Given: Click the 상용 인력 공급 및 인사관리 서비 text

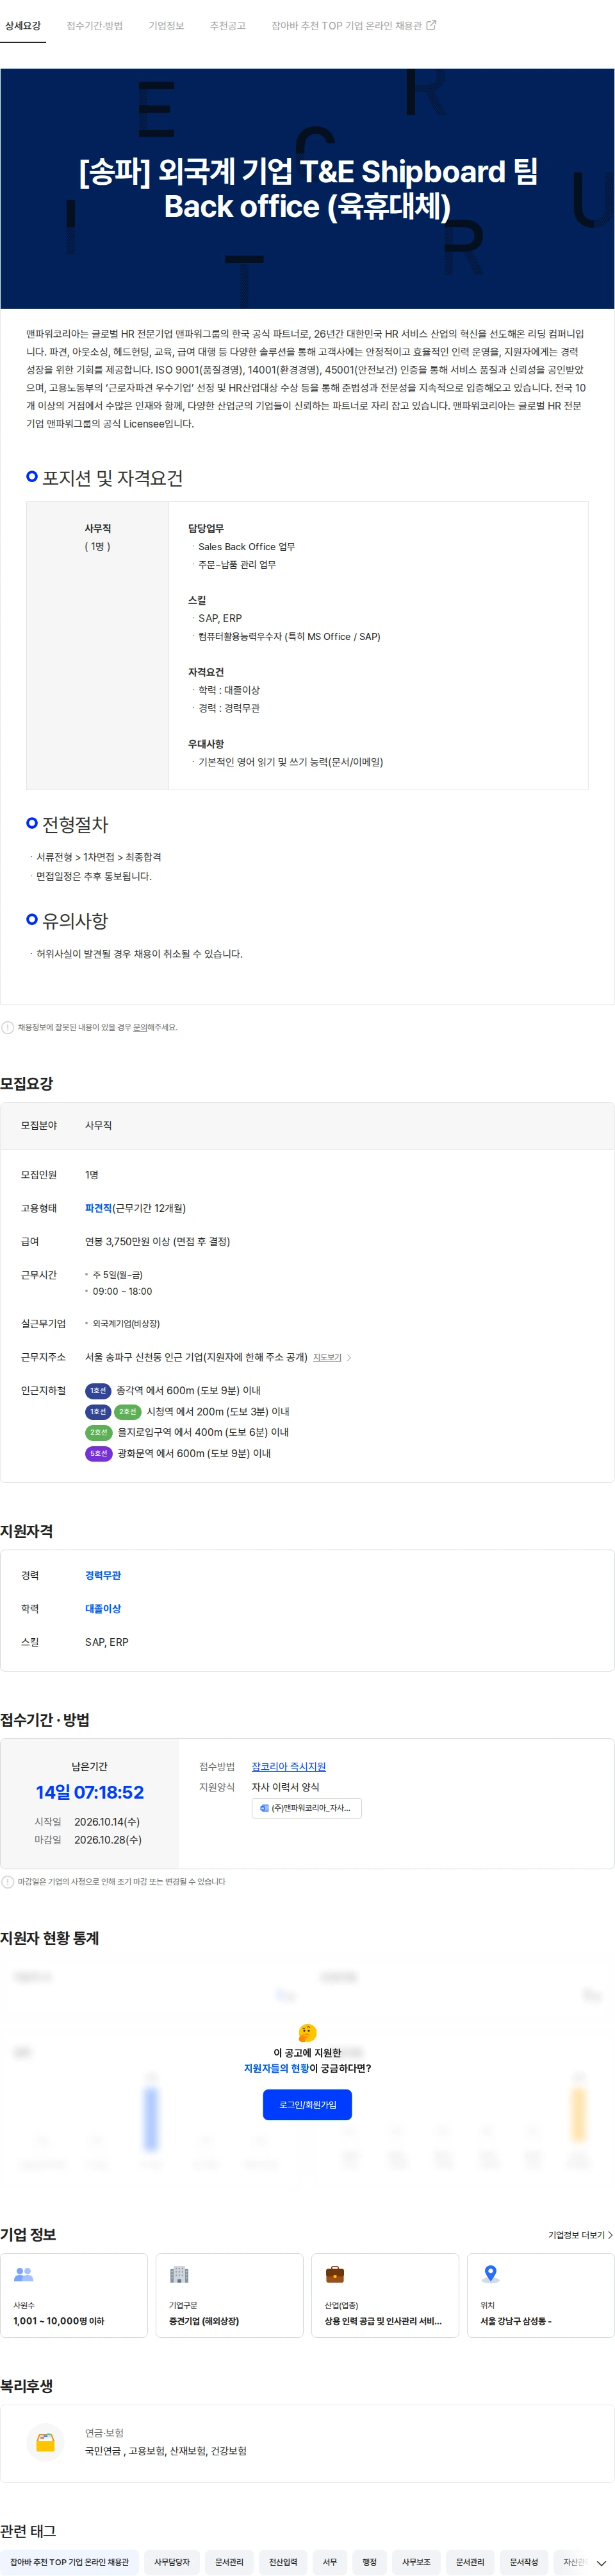Looking at the screenshot, I should 383,2321.
